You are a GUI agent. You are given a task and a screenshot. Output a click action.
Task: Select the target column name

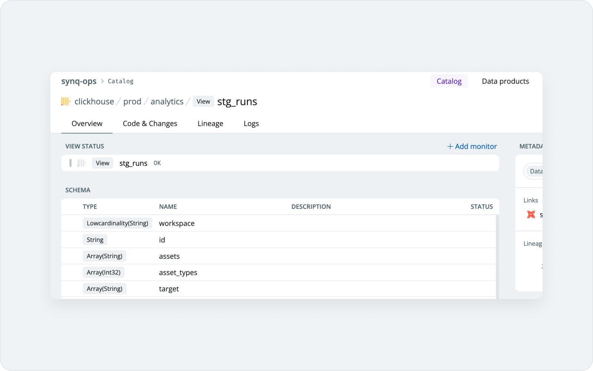coord(169,289)
